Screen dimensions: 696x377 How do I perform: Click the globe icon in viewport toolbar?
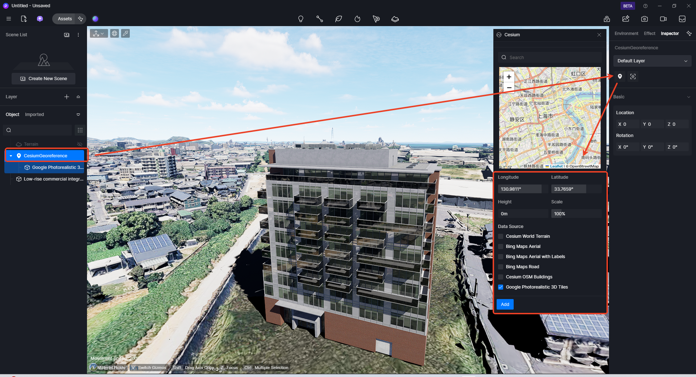coord(115,33)
